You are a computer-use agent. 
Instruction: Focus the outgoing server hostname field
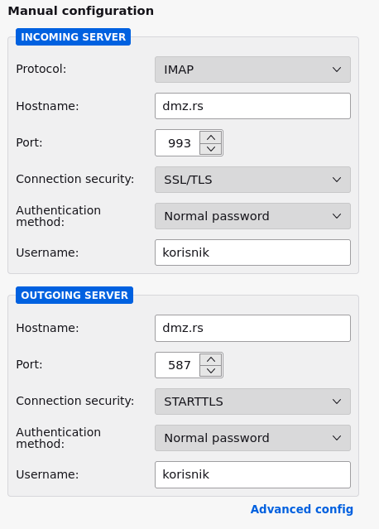[x=252, y=328]
